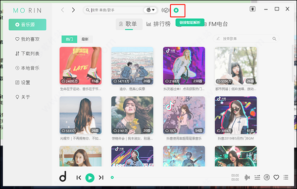Open 关于 about page
The width and height of the screenshot is (297, 189).
point(23,97)
